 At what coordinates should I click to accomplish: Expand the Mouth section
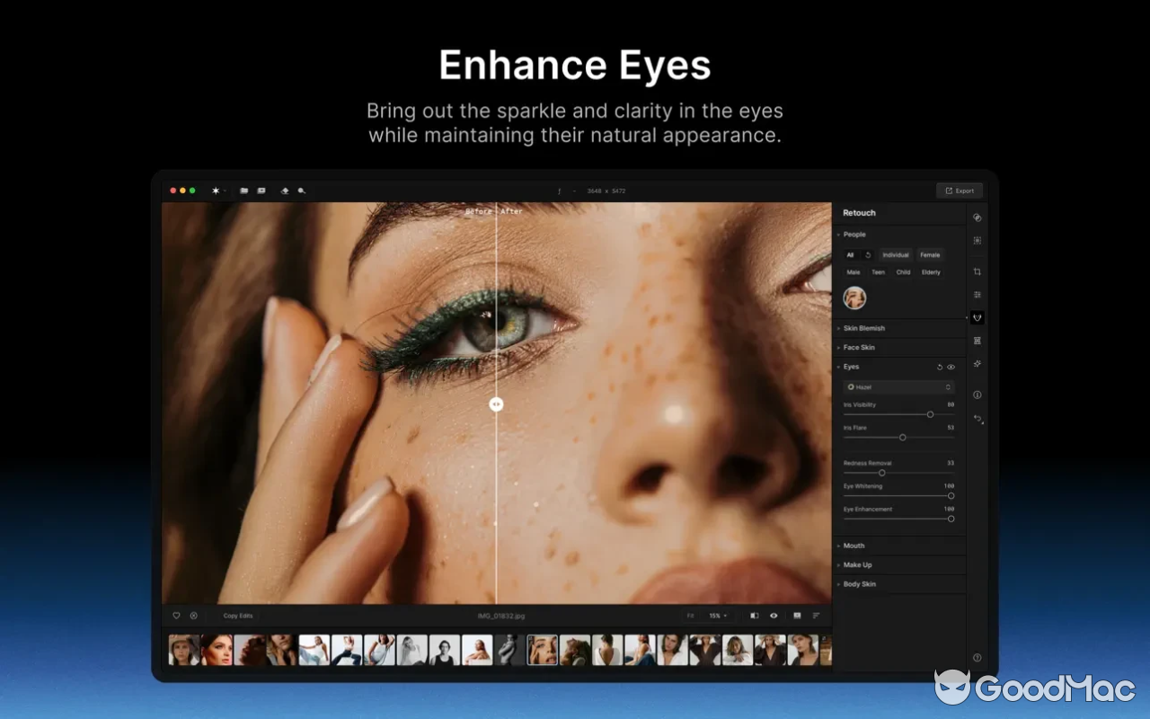pos(852,545)
